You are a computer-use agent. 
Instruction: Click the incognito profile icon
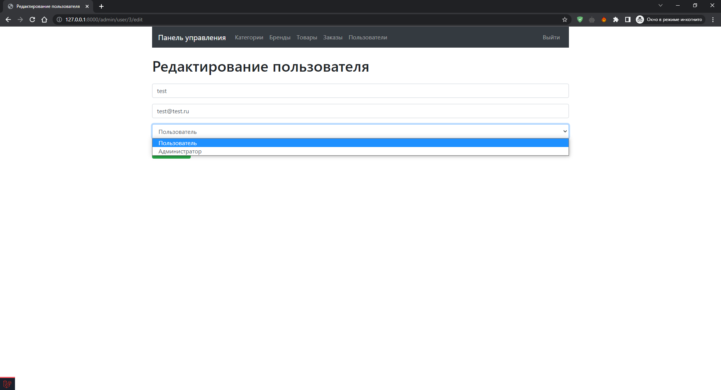click(640, 19)
